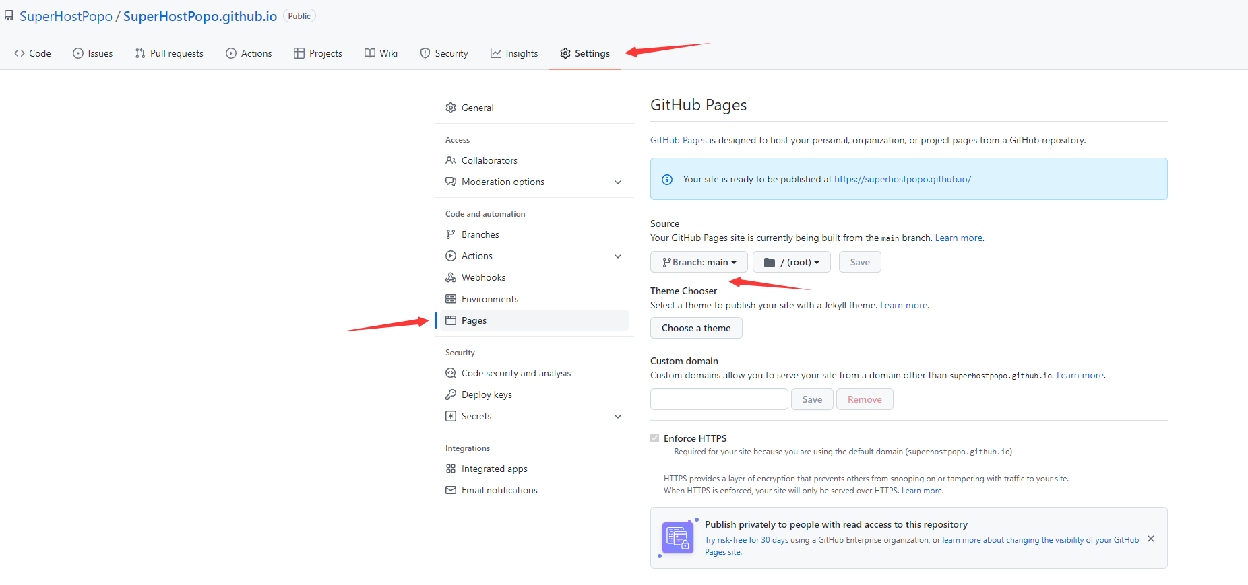The width and height of the screenshot is (1248, 585).
Task: Click the Public visibility badge
Action: point(299,16)
